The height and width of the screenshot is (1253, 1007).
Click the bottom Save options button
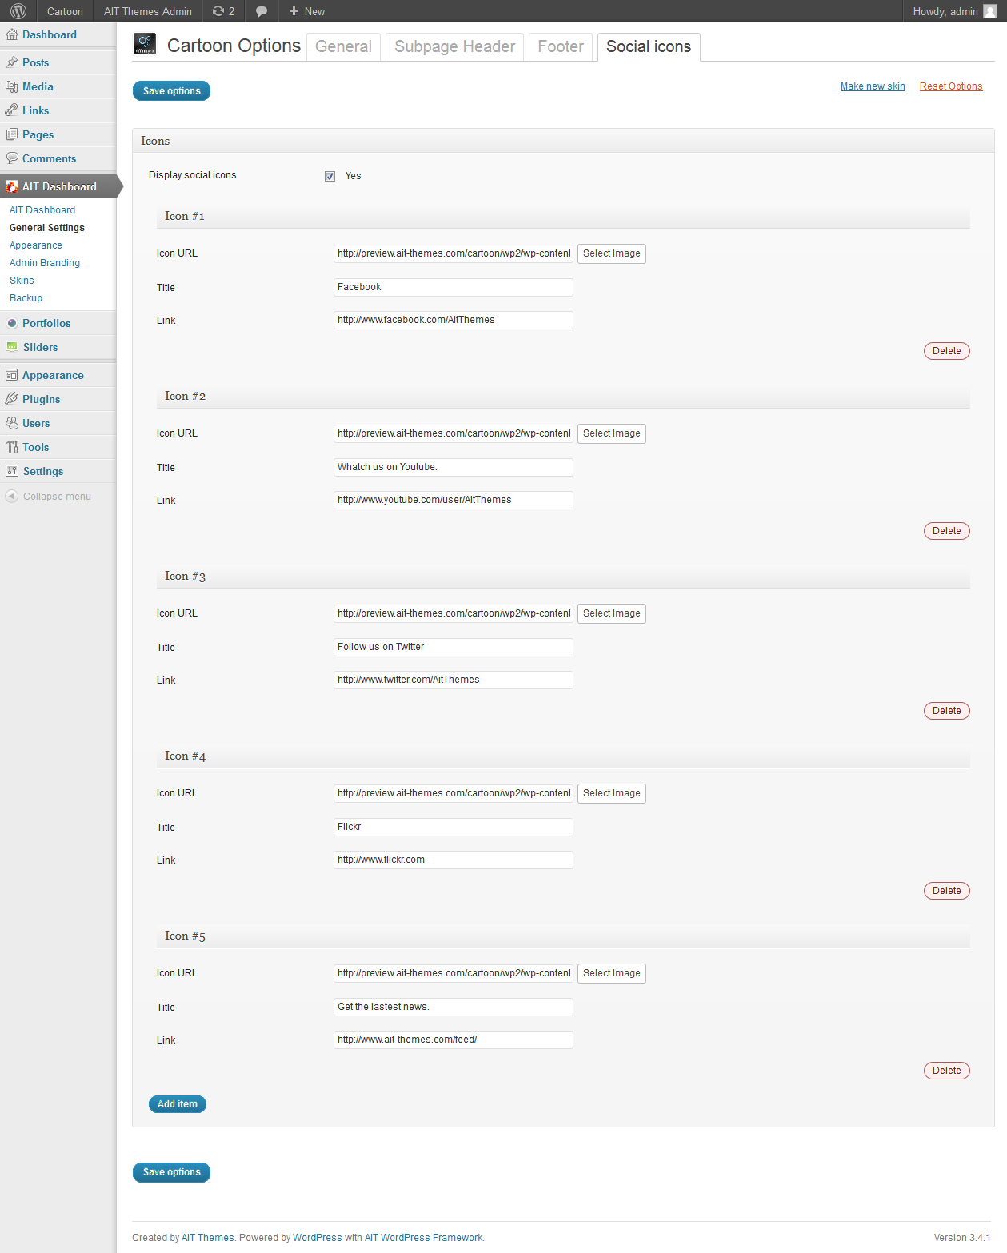tap(171, 1172)
